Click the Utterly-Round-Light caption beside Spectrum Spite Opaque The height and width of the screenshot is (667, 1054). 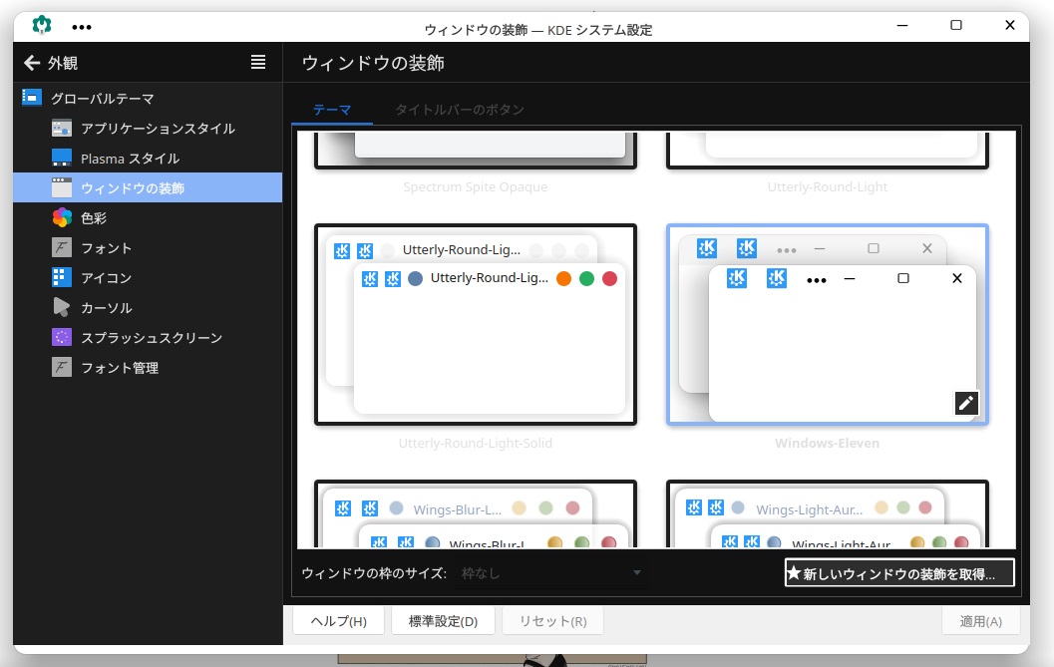[x=828, y=186]
